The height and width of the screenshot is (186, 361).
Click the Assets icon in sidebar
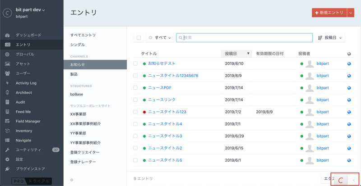pyautogui.click(x=7, y=64)
